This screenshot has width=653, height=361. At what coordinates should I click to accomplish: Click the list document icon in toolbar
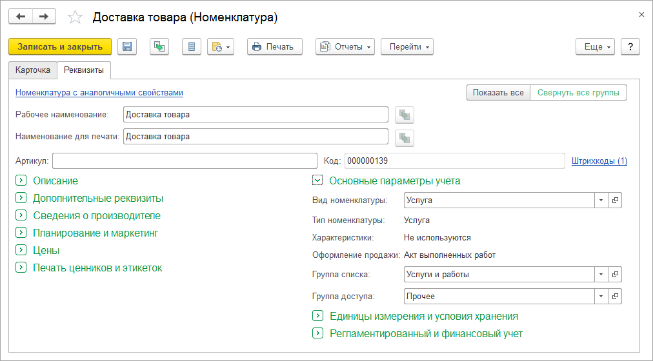click(x=192, y=46)
